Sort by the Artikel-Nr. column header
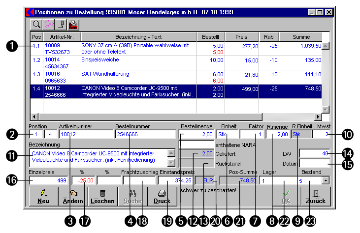 click(62, 36)
